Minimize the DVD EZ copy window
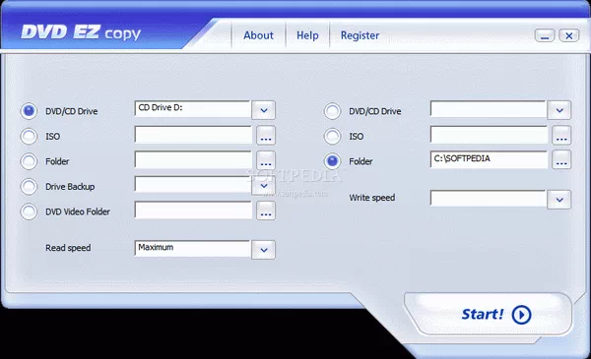The image size is (591, 359). coord(545,35)
